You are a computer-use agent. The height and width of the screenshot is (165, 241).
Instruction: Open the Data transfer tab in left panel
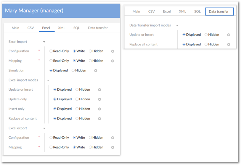coord(98,28)
